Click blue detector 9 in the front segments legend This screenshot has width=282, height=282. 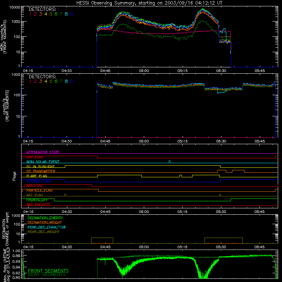72,14
